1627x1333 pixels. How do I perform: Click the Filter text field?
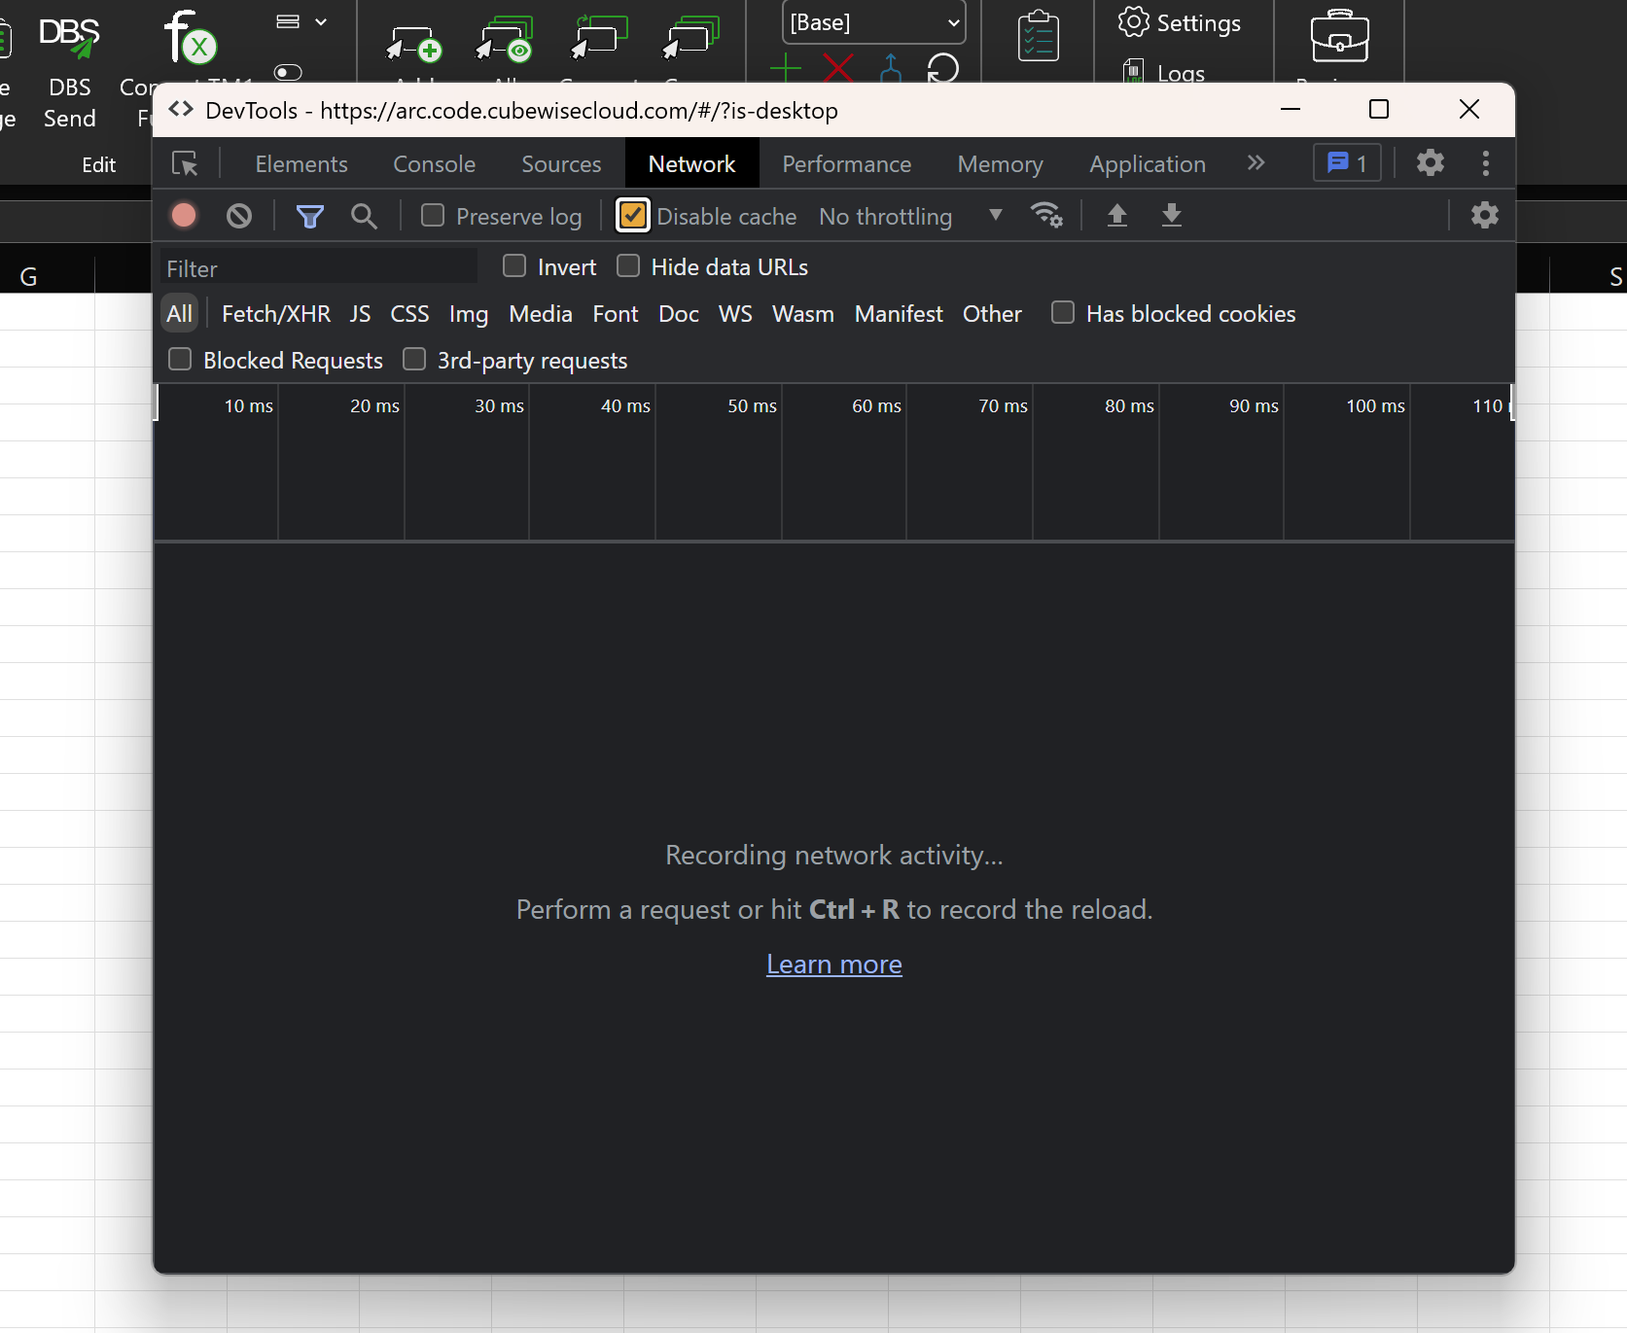(x=319, y=268)
